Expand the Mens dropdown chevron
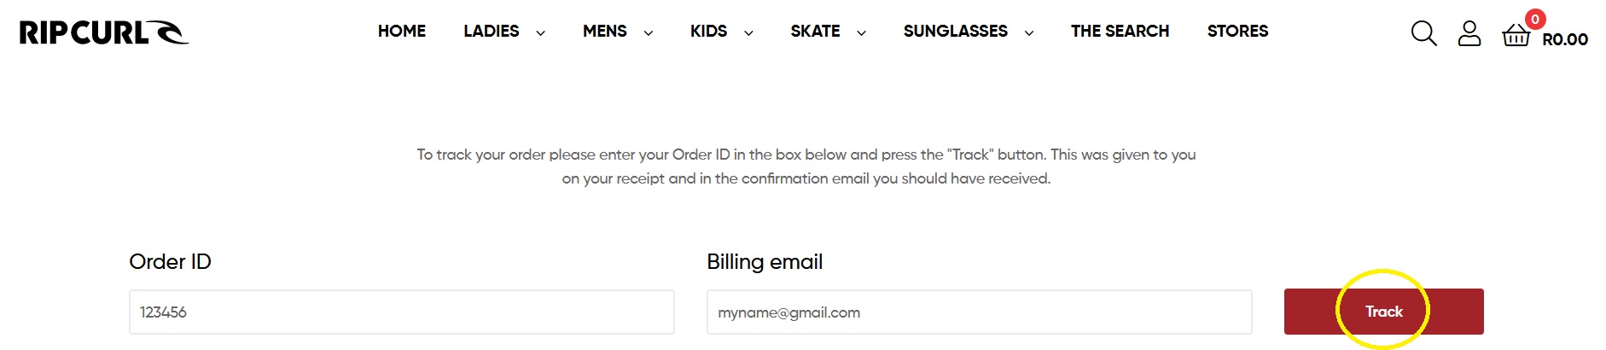The height and width of the screenshot is (350, 1606). point(648,33)
